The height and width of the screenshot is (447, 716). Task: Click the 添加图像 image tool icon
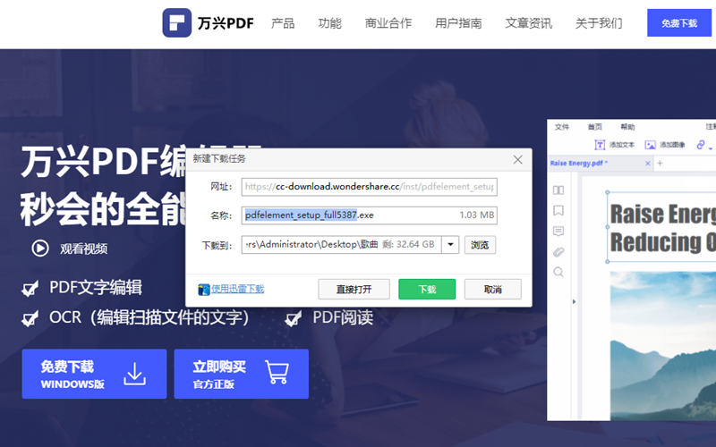pos(651,145)
